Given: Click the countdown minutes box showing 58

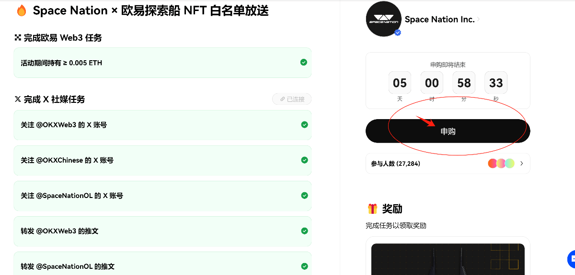Looking at the screenshot, I should point(464,83).
